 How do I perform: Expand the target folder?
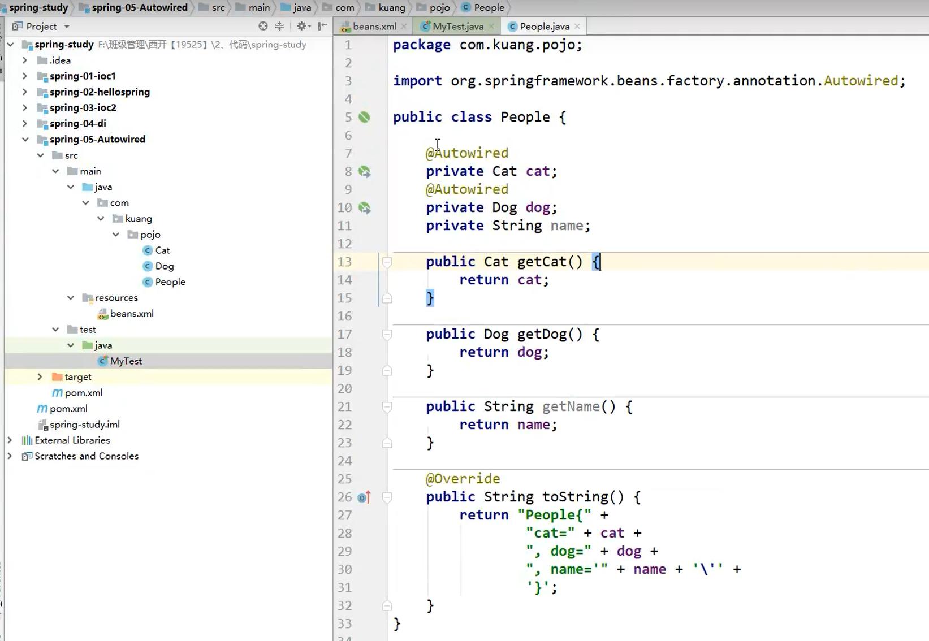(40, 376)
